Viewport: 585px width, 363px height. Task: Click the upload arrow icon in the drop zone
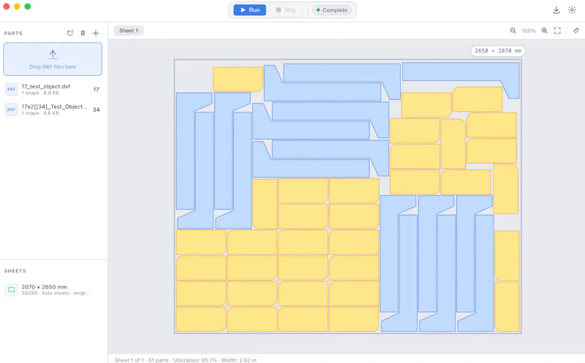point(53,54)
